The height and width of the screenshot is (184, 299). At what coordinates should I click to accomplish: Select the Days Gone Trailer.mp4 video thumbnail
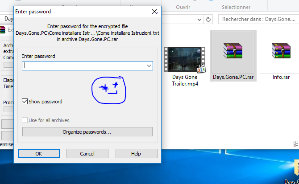[185, 60]
